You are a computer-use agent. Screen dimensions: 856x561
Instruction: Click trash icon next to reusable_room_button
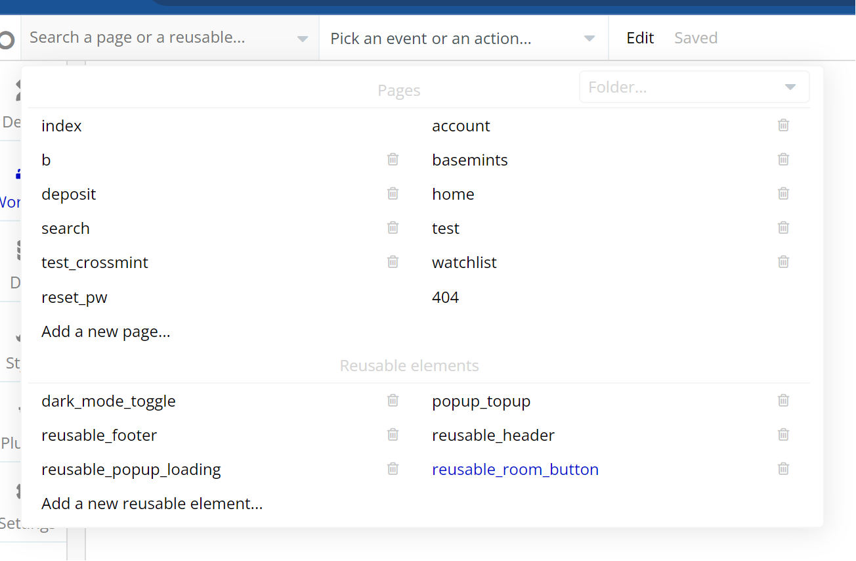783,469
